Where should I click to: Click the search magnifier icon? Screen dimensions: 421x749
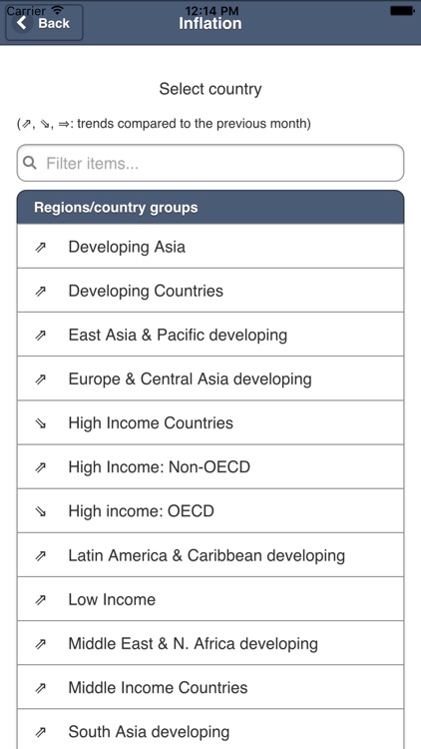[30, 164]
